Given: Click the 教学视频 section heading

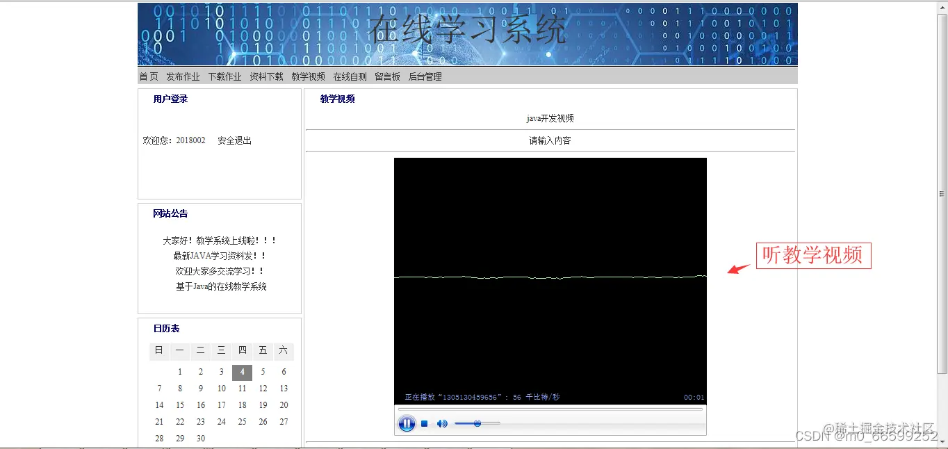Looking at the screenshot, I should pyautogui.click(x=338, y=99).
